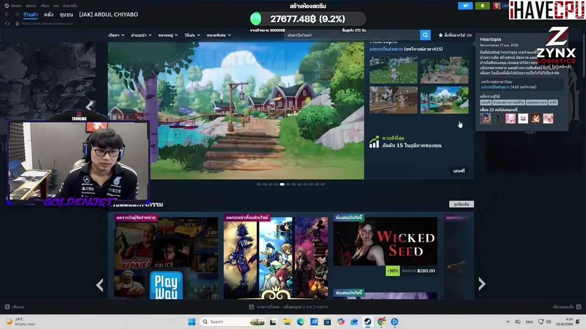Open the top-left Heartopia screenshot thumbnail

click(394, 70)
